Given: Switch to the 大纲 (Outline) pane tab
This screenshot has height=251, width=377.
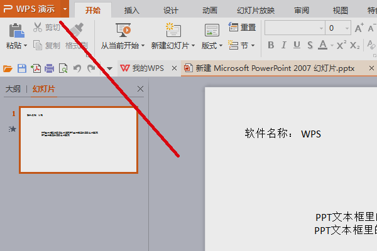Looking at the screenshot, I should point(13,89).
